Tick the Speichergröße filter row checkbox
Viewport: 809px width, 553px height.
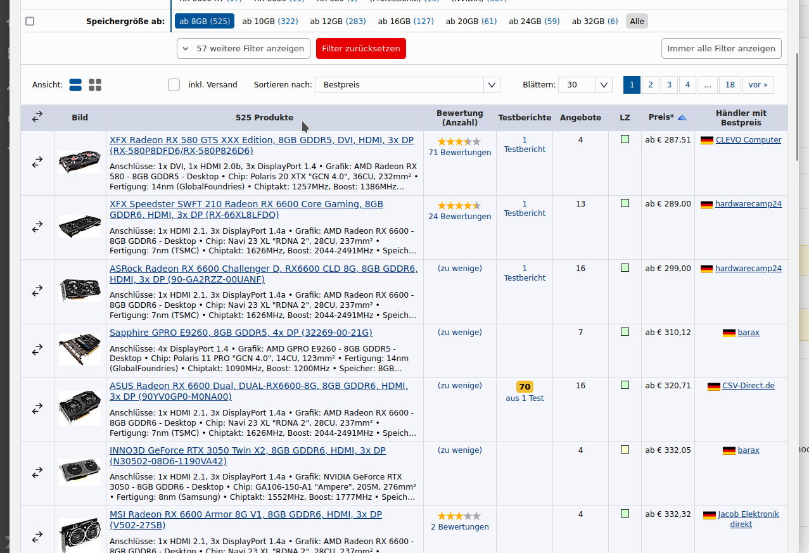pos(30,22)
